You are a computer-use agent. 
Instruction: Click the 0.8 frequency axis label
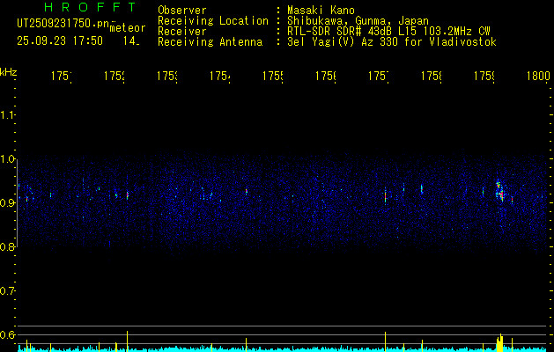tap(7, 246)
